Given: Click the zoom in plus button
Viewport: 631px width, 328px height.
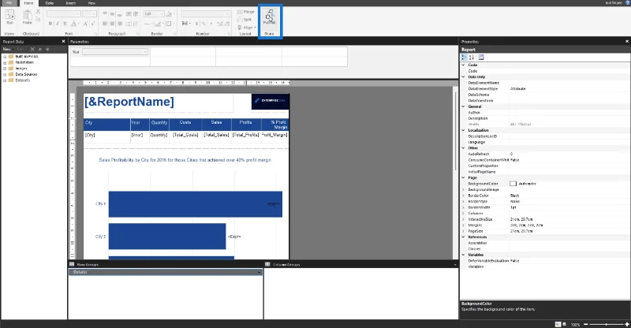Looking at the screenshot, I should (627, 324).
